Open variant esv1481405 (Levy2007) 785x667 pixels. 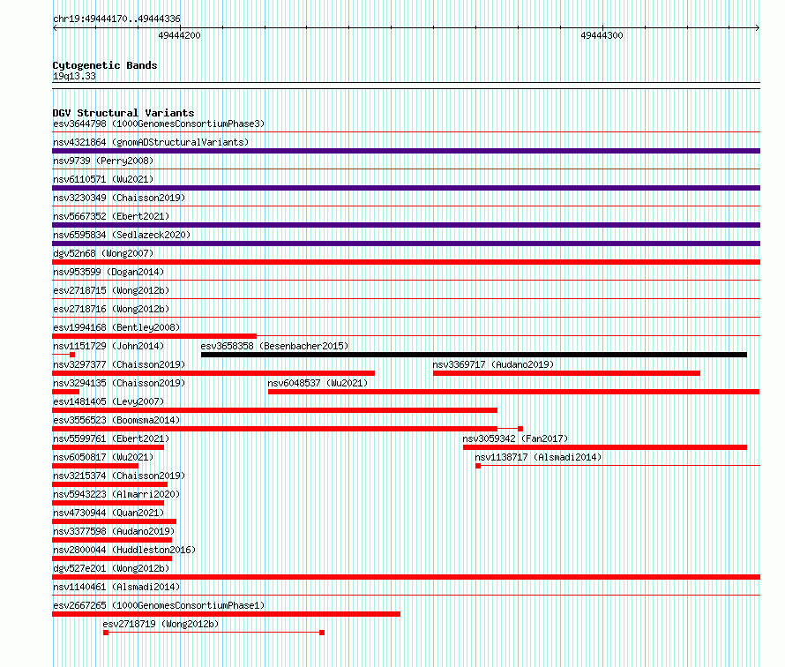pos(108,401)
